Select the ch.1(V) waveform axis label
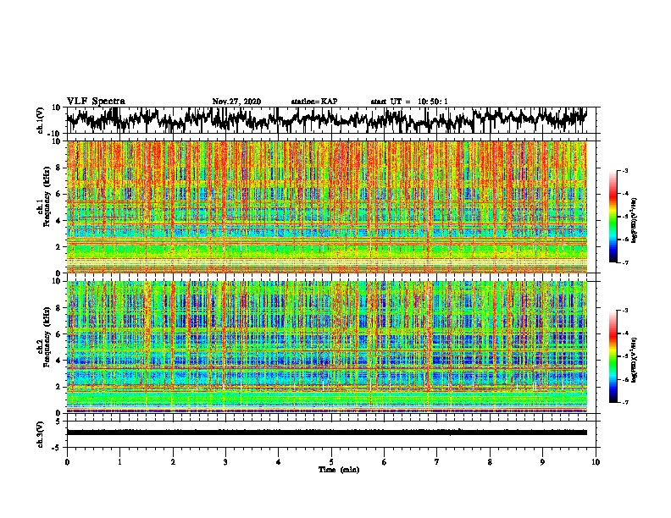 coord(41,120)
